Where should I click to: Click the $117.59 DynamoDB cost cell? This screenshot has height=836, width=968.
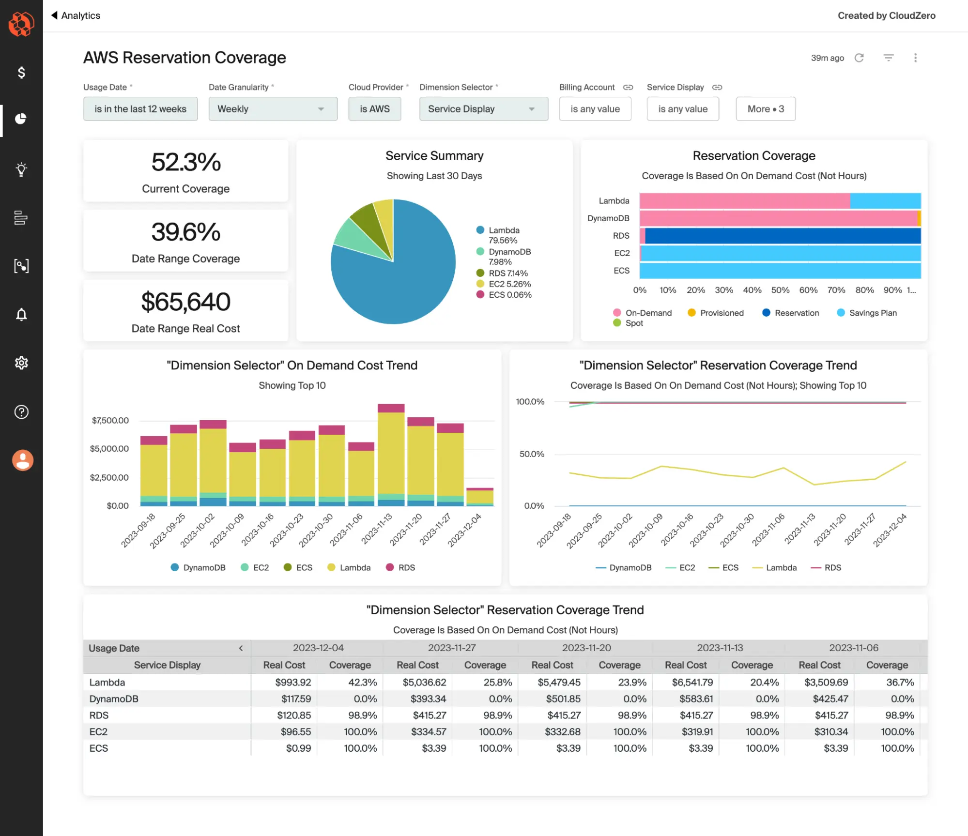click(296, 699)
